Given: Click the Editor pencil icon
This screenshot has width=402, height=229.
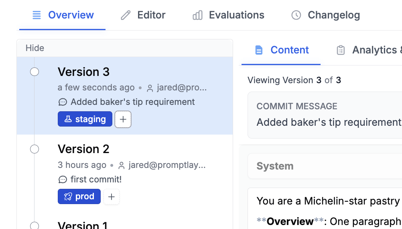Looking at the screenshot, I should [126, 15].
